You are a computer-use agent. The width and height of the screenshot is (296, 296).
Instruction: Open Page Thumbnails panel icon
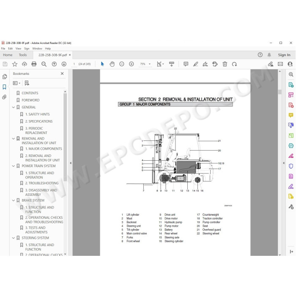5,77
